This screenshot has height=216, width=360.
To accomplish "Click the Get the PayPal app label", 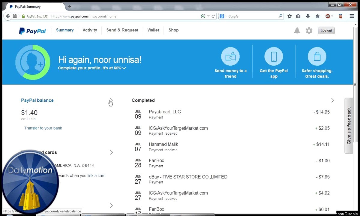I will coord(274,73).
